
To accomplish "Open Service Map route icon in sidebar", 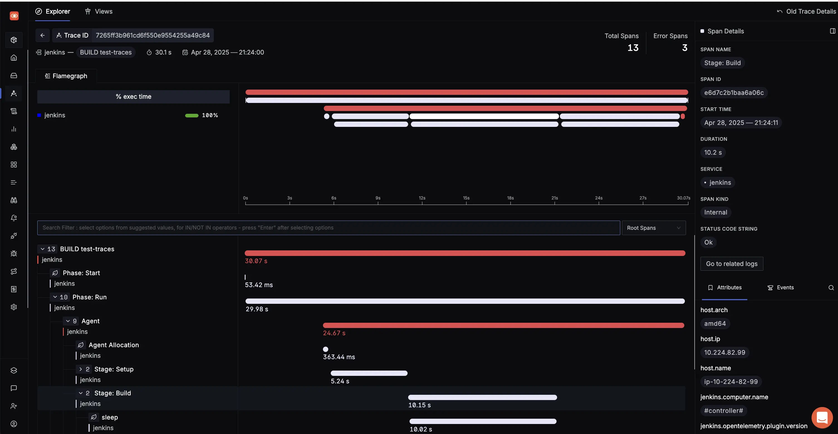I will [14, 272].
